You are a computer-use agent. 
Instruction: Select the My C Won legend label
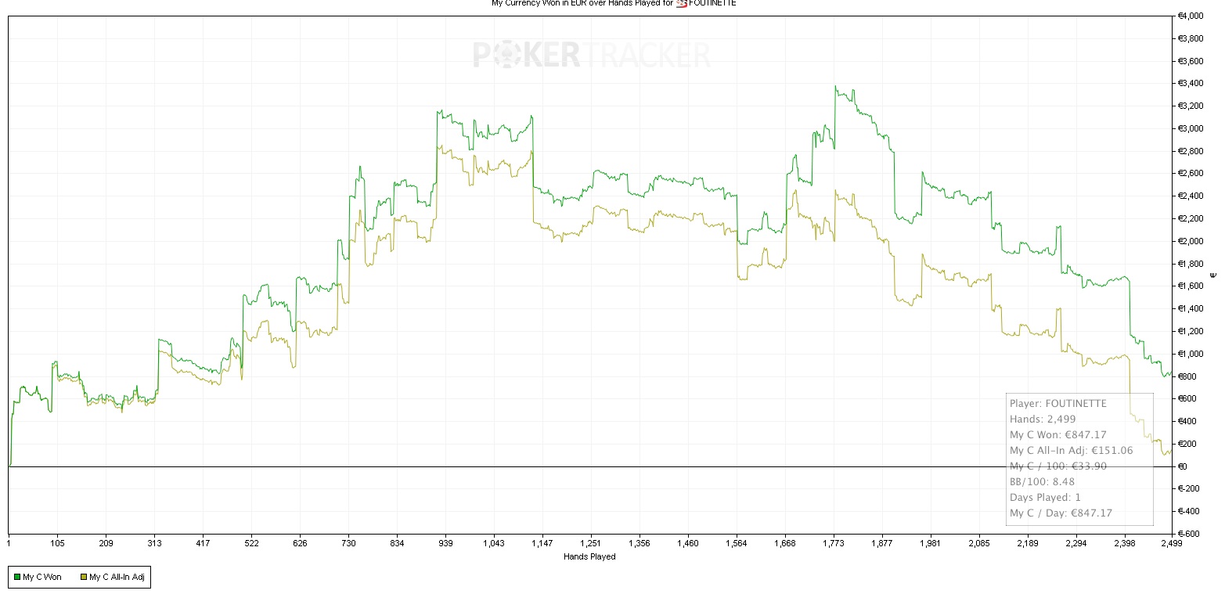pos(42,578)
